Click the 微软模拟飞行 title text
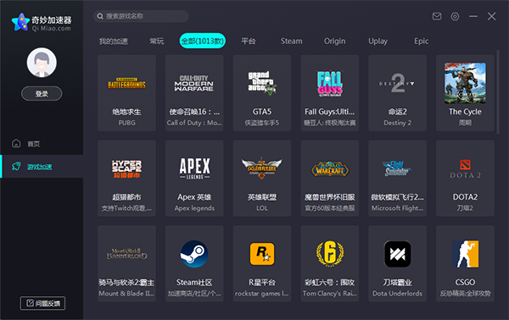 tap(397, 197)
